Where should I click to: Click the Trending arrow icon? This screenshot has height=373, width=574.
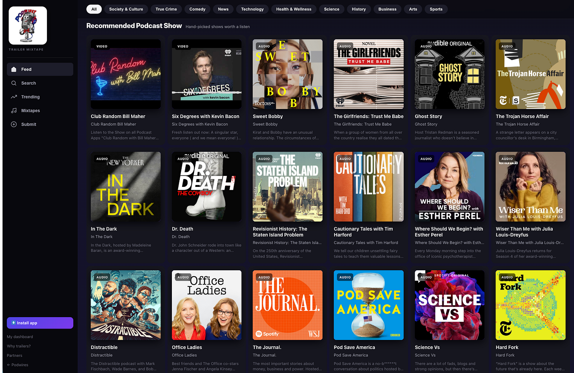click(14, 97)
